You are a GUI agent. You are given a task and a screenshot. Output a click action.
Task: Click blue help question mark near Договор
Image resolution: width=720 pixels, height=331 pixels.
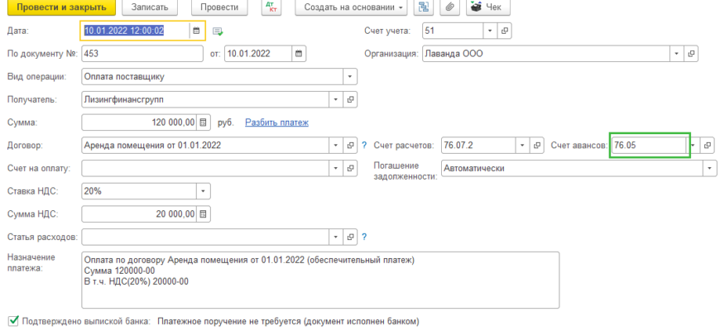tap(365, 146)
